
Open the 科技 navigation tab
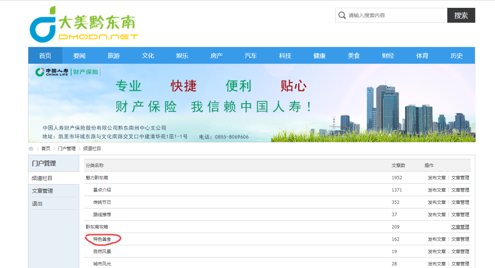[285, 55]
